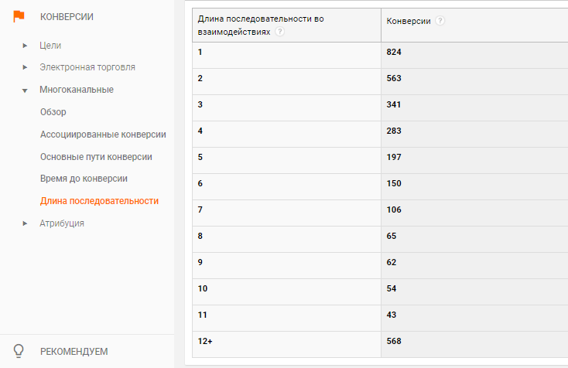Screen dimensions: 568x368
Task: Click help icon beside Длина последовательности header
Action: click(x=279, y=32)
